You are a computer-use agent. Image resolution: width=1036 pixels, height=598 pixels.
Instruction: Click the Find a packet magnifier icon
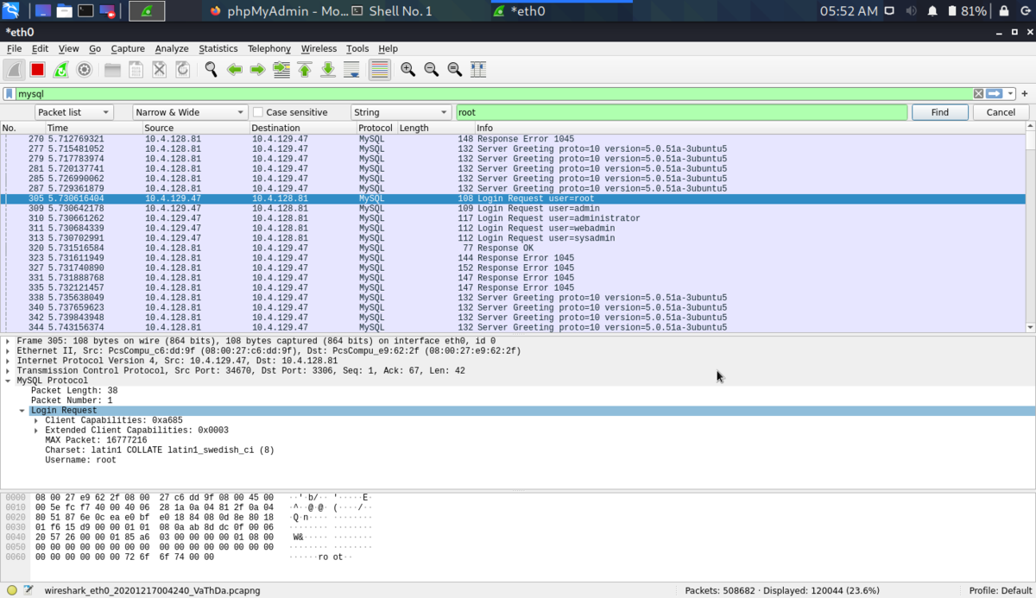pyautogui.click(x=211, y=70)
